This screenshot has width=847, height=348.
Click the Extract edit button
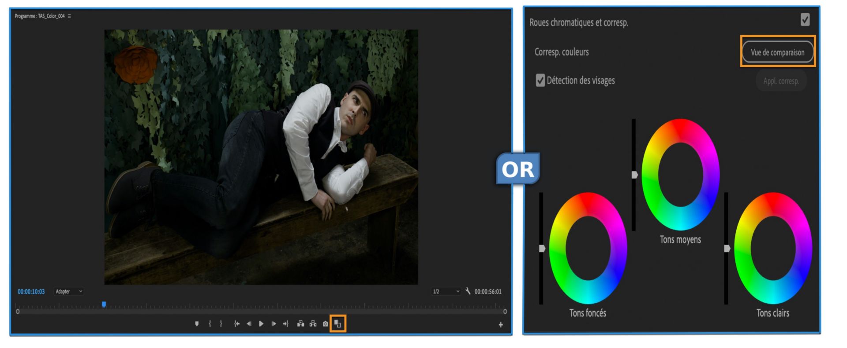point(313,324)
